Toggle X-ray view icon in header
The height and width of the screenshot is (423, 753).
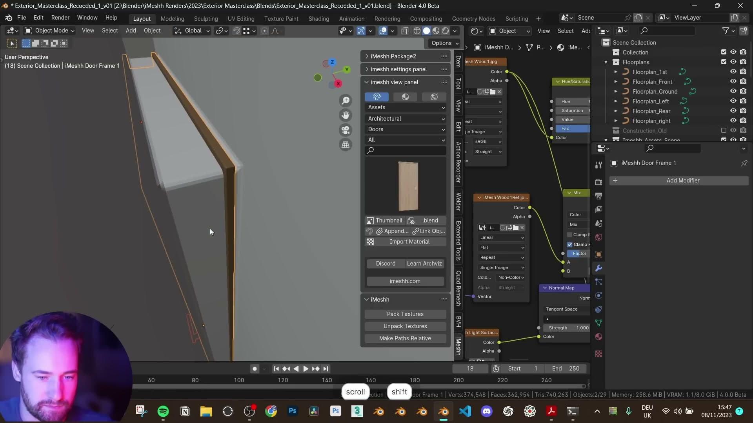tap(405, 31)
